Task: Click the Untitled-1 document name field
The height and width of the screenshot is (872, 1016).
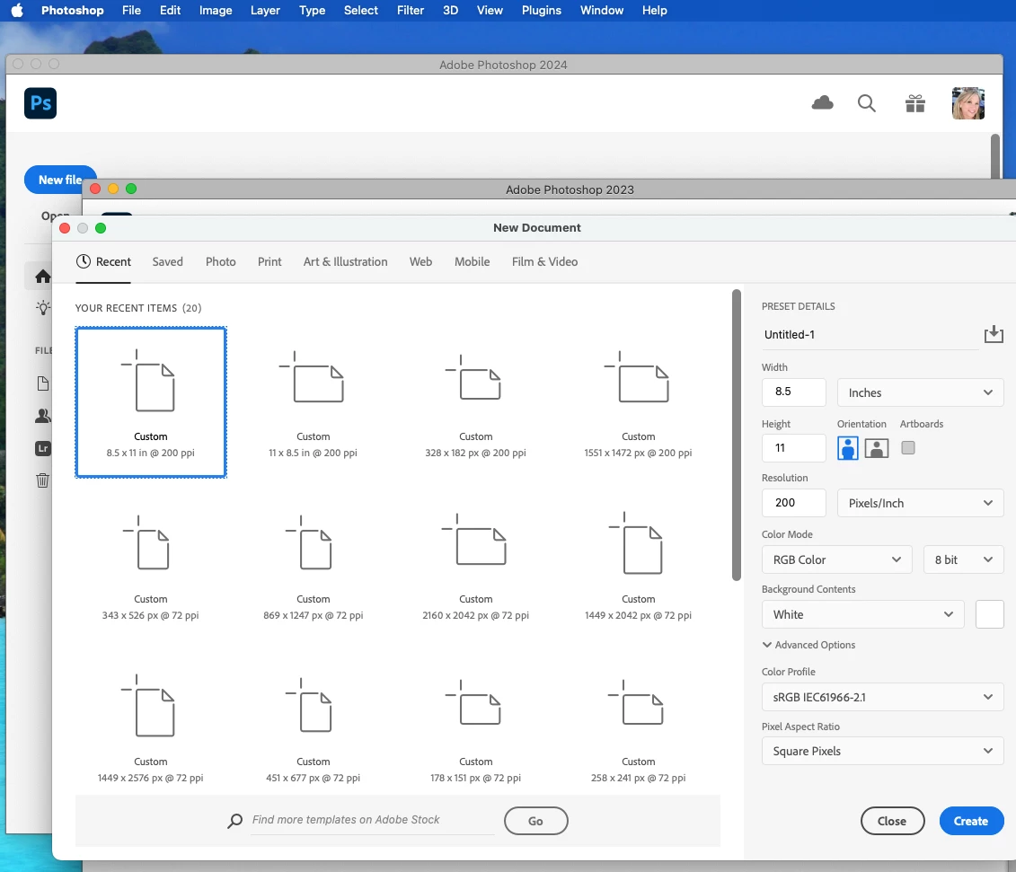Action: tap(870, 335)
